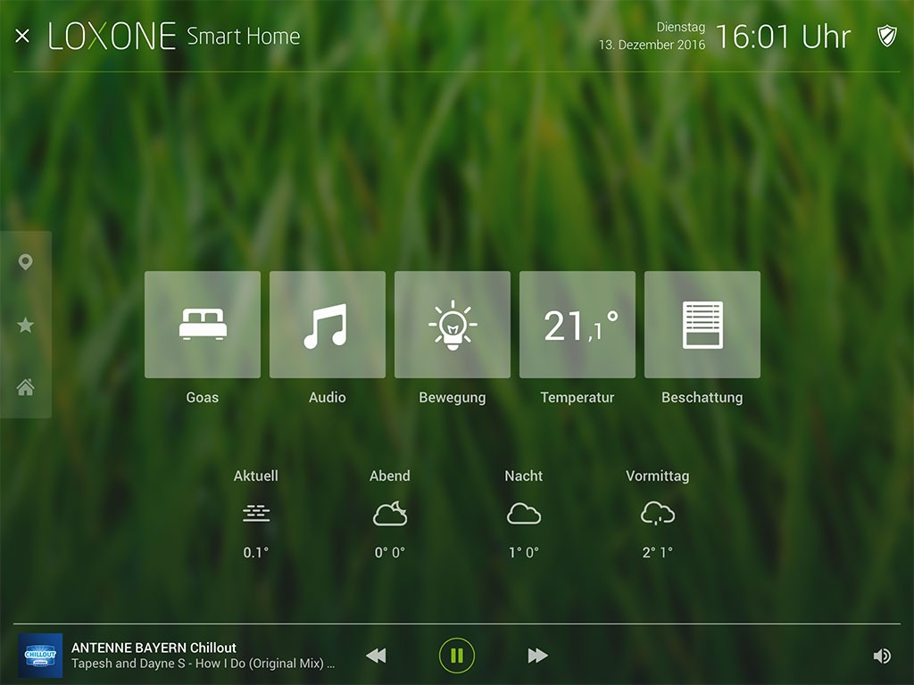
Task: Open the volume speaker control
Action: point(882,656)
